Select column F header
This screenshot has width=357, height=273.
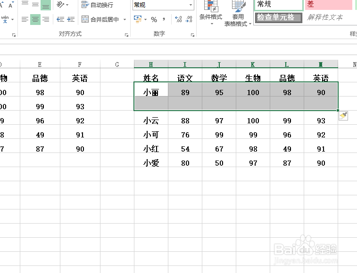tap(80, 64)
